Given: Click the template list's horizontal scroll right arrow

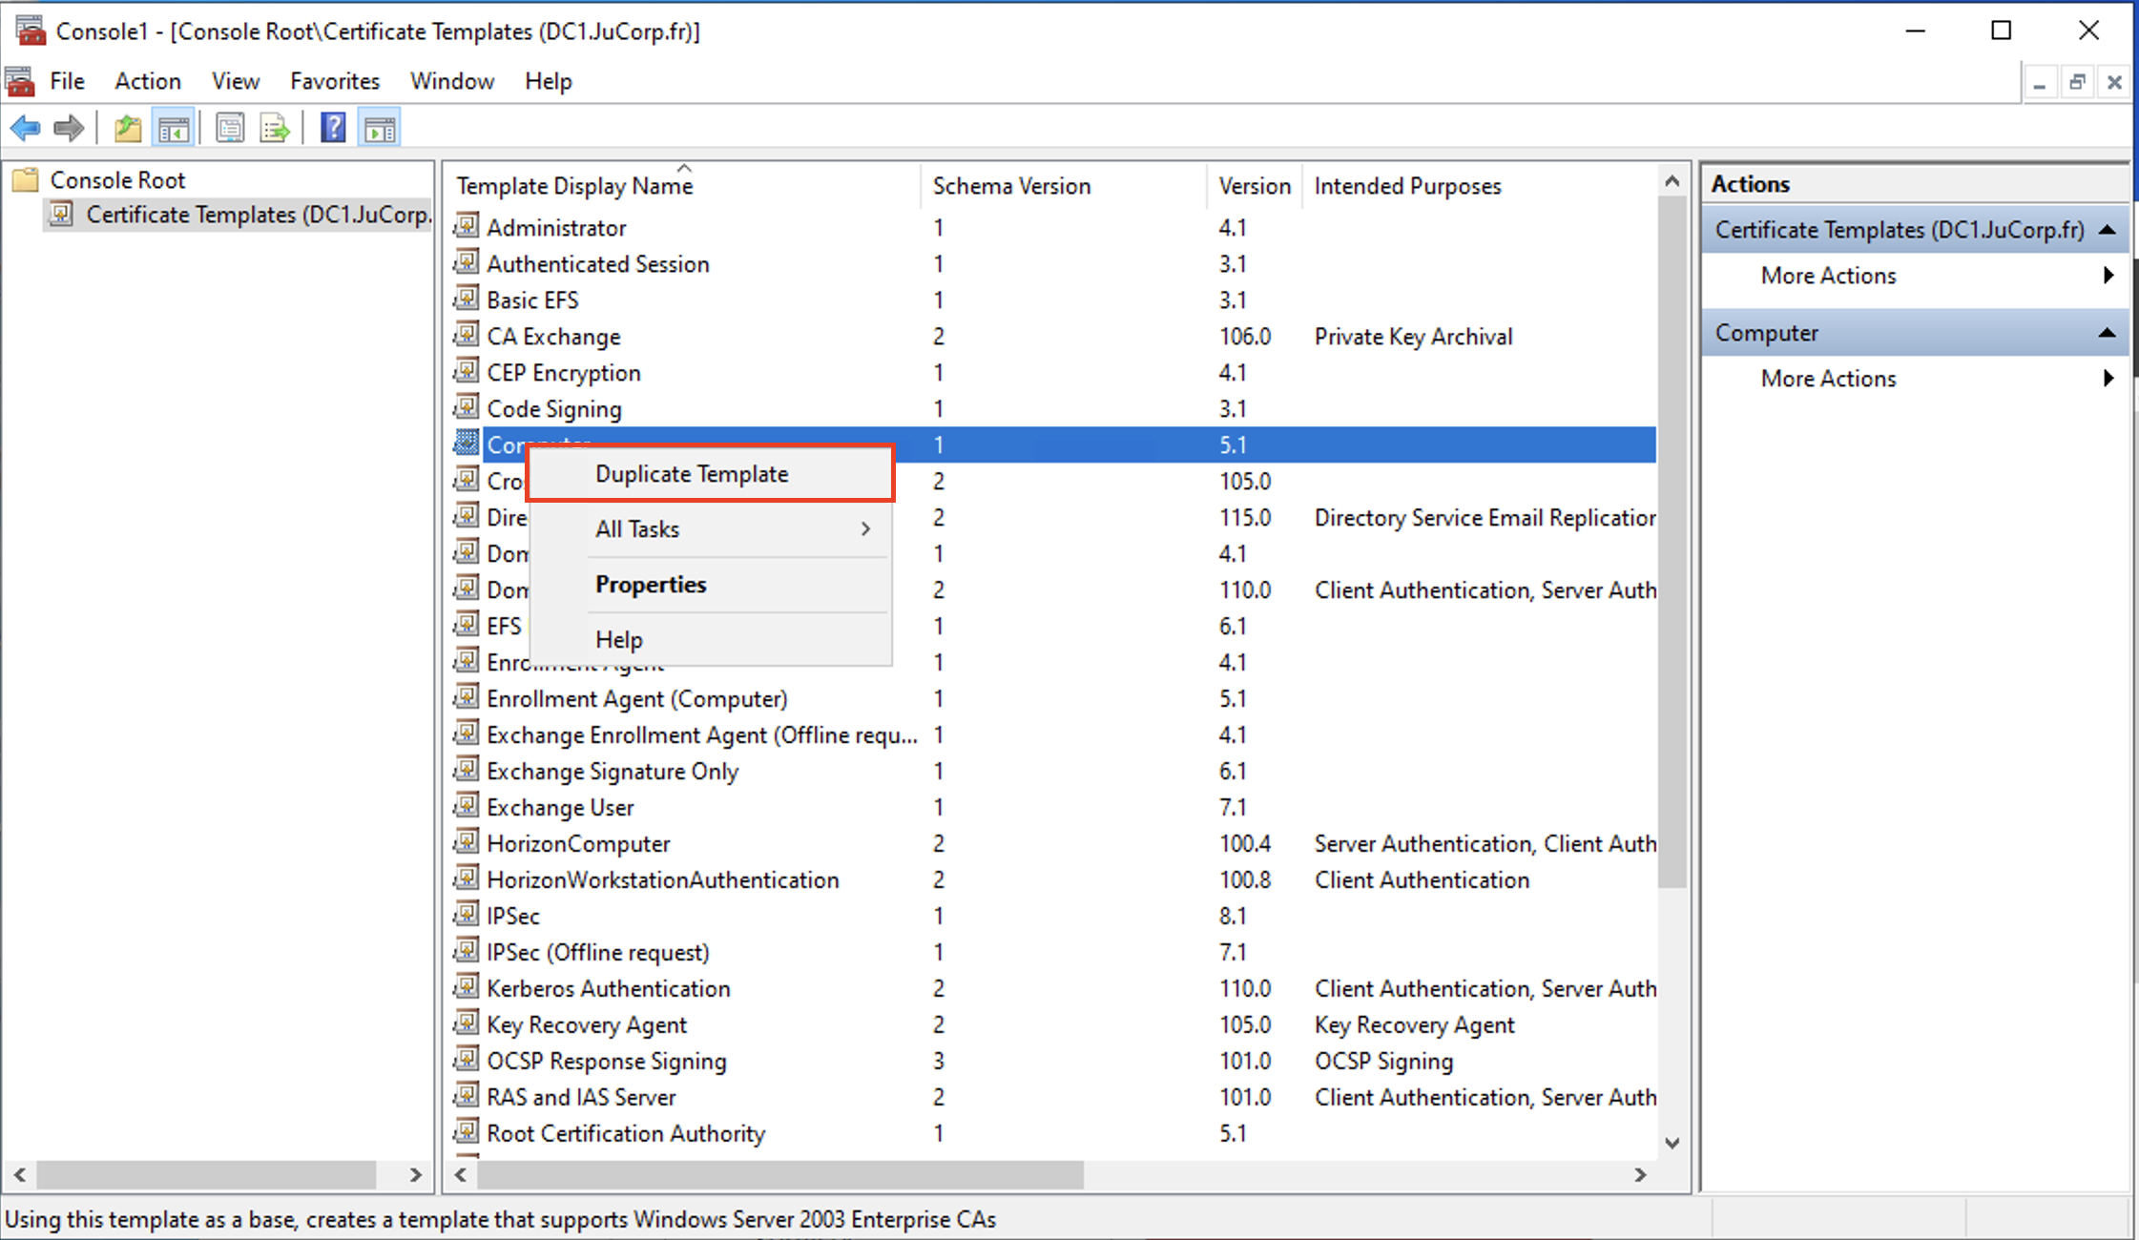Looking at the screenshot, I should (1641, 1174).
